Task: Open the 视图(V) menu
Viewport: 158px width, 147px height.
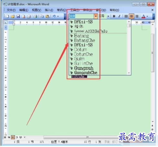Action: pos(37,10)
